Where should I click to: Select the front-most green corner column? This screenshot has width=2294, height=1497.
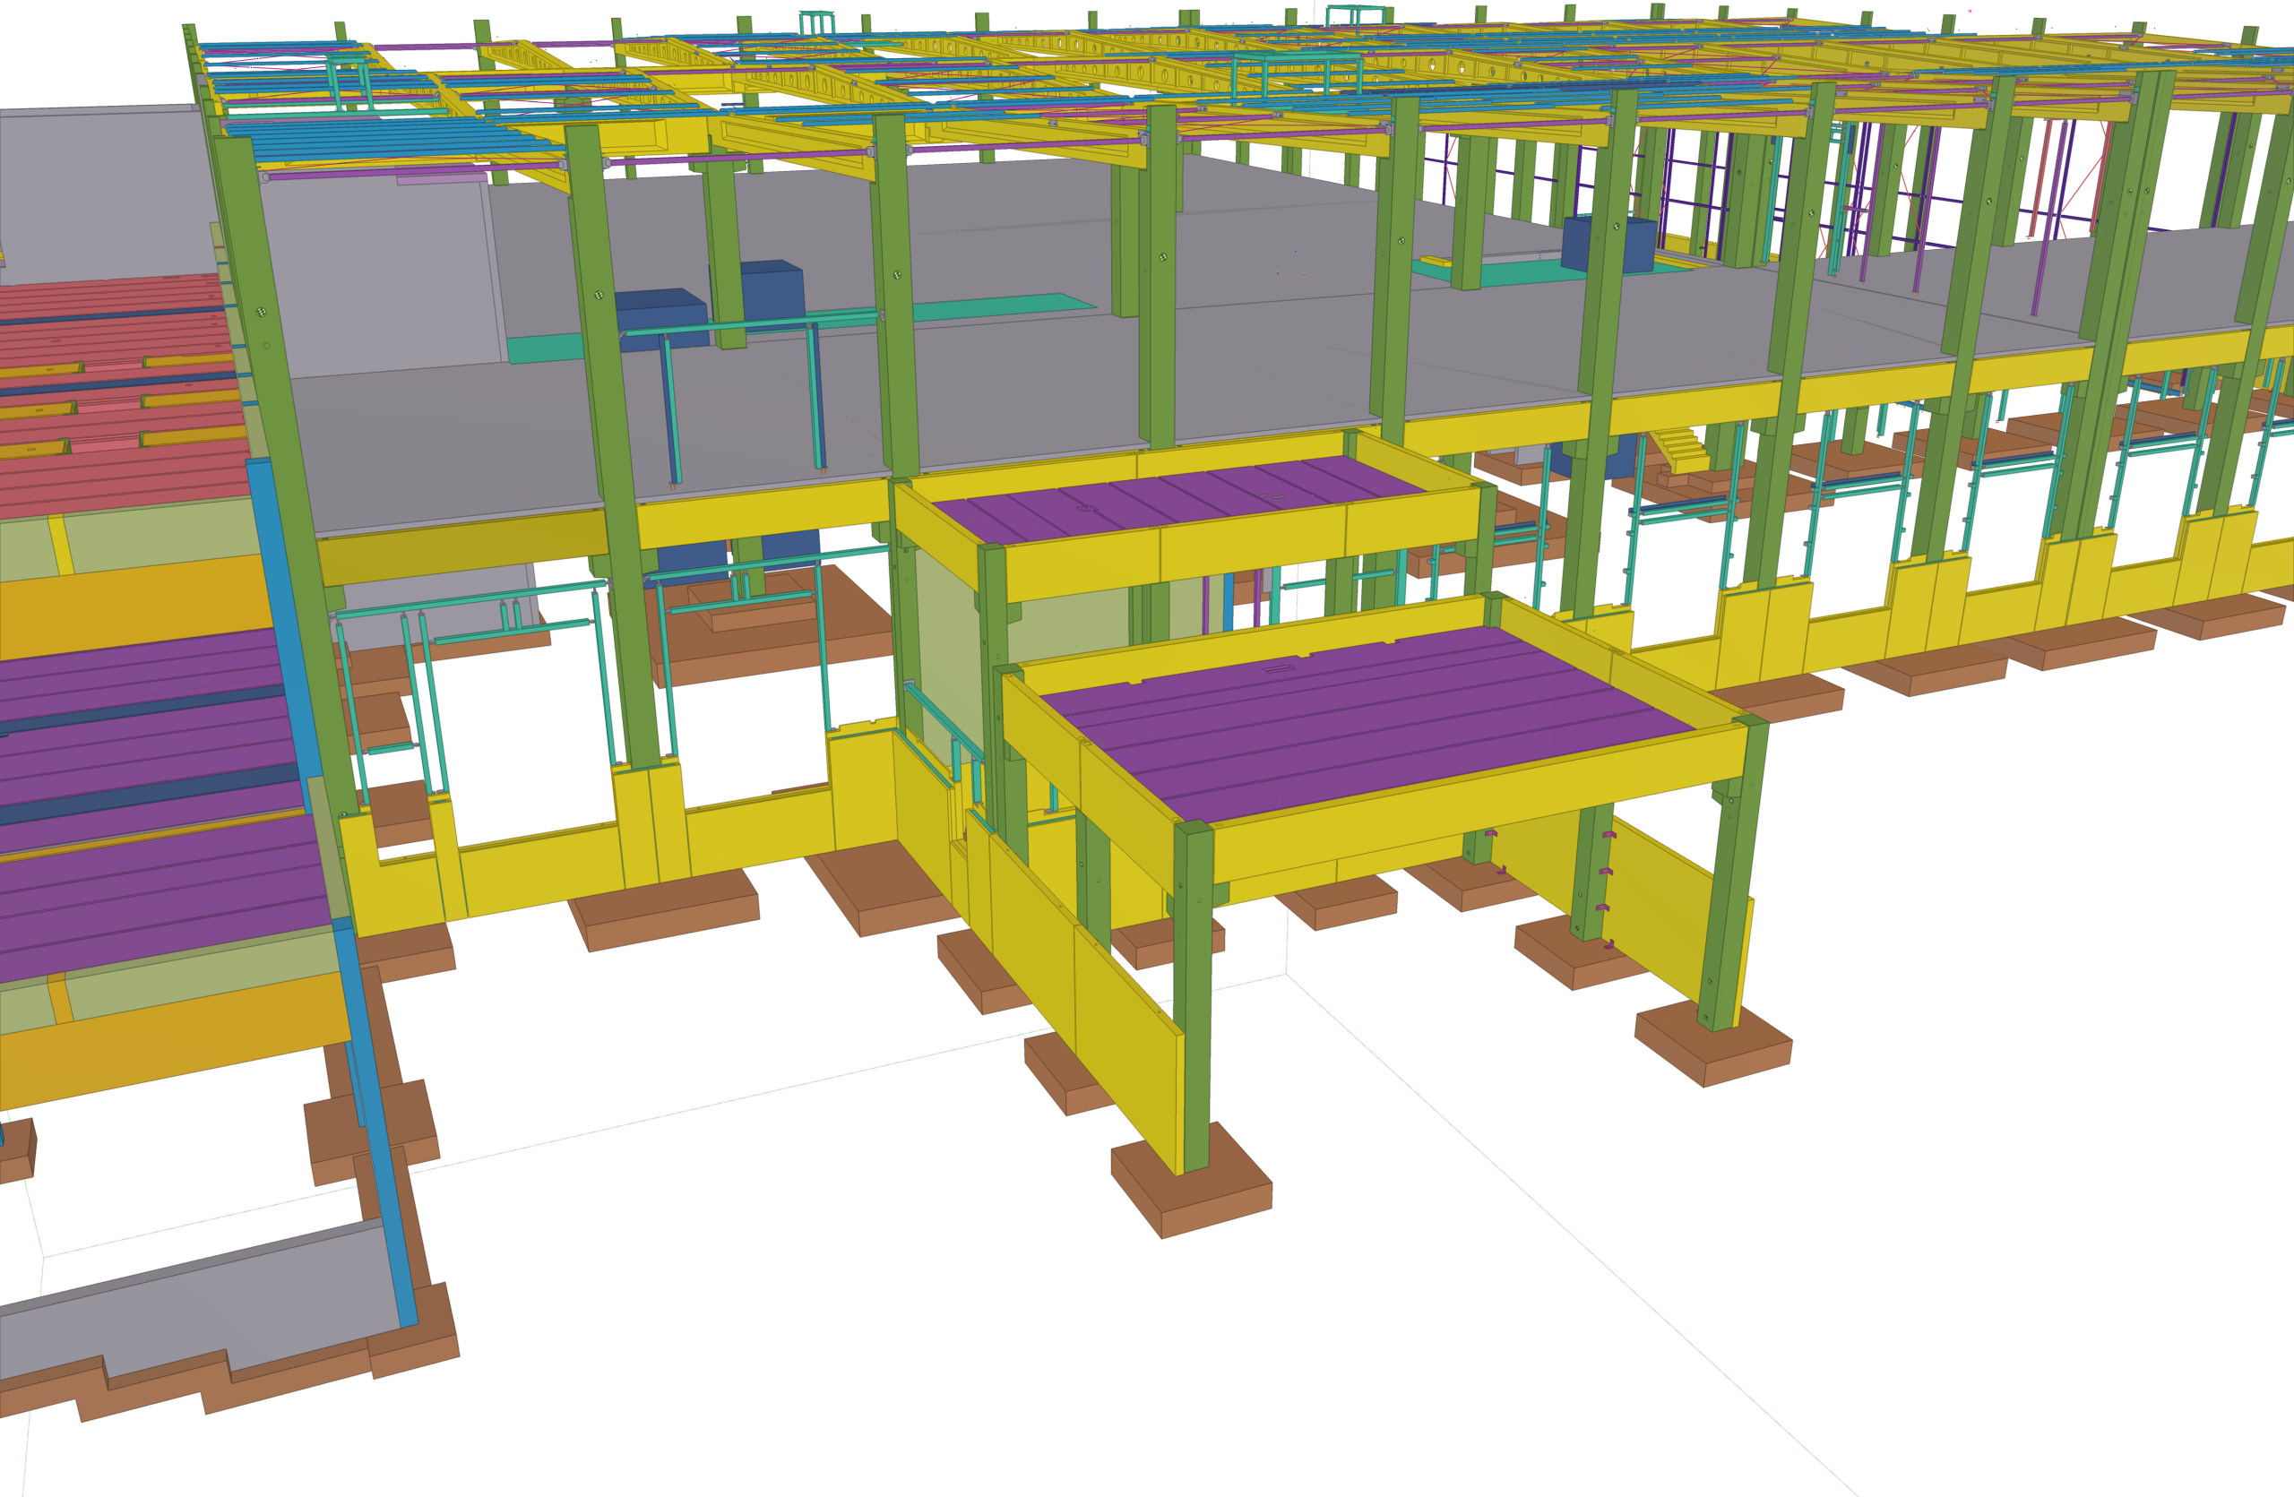[1194, 997]
